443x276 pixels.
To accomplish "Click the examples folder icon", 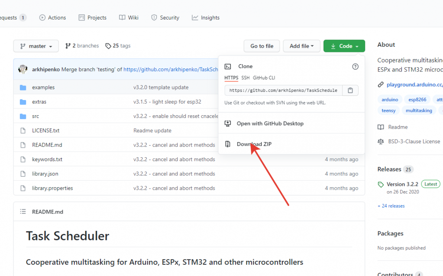I will point(23,88).
